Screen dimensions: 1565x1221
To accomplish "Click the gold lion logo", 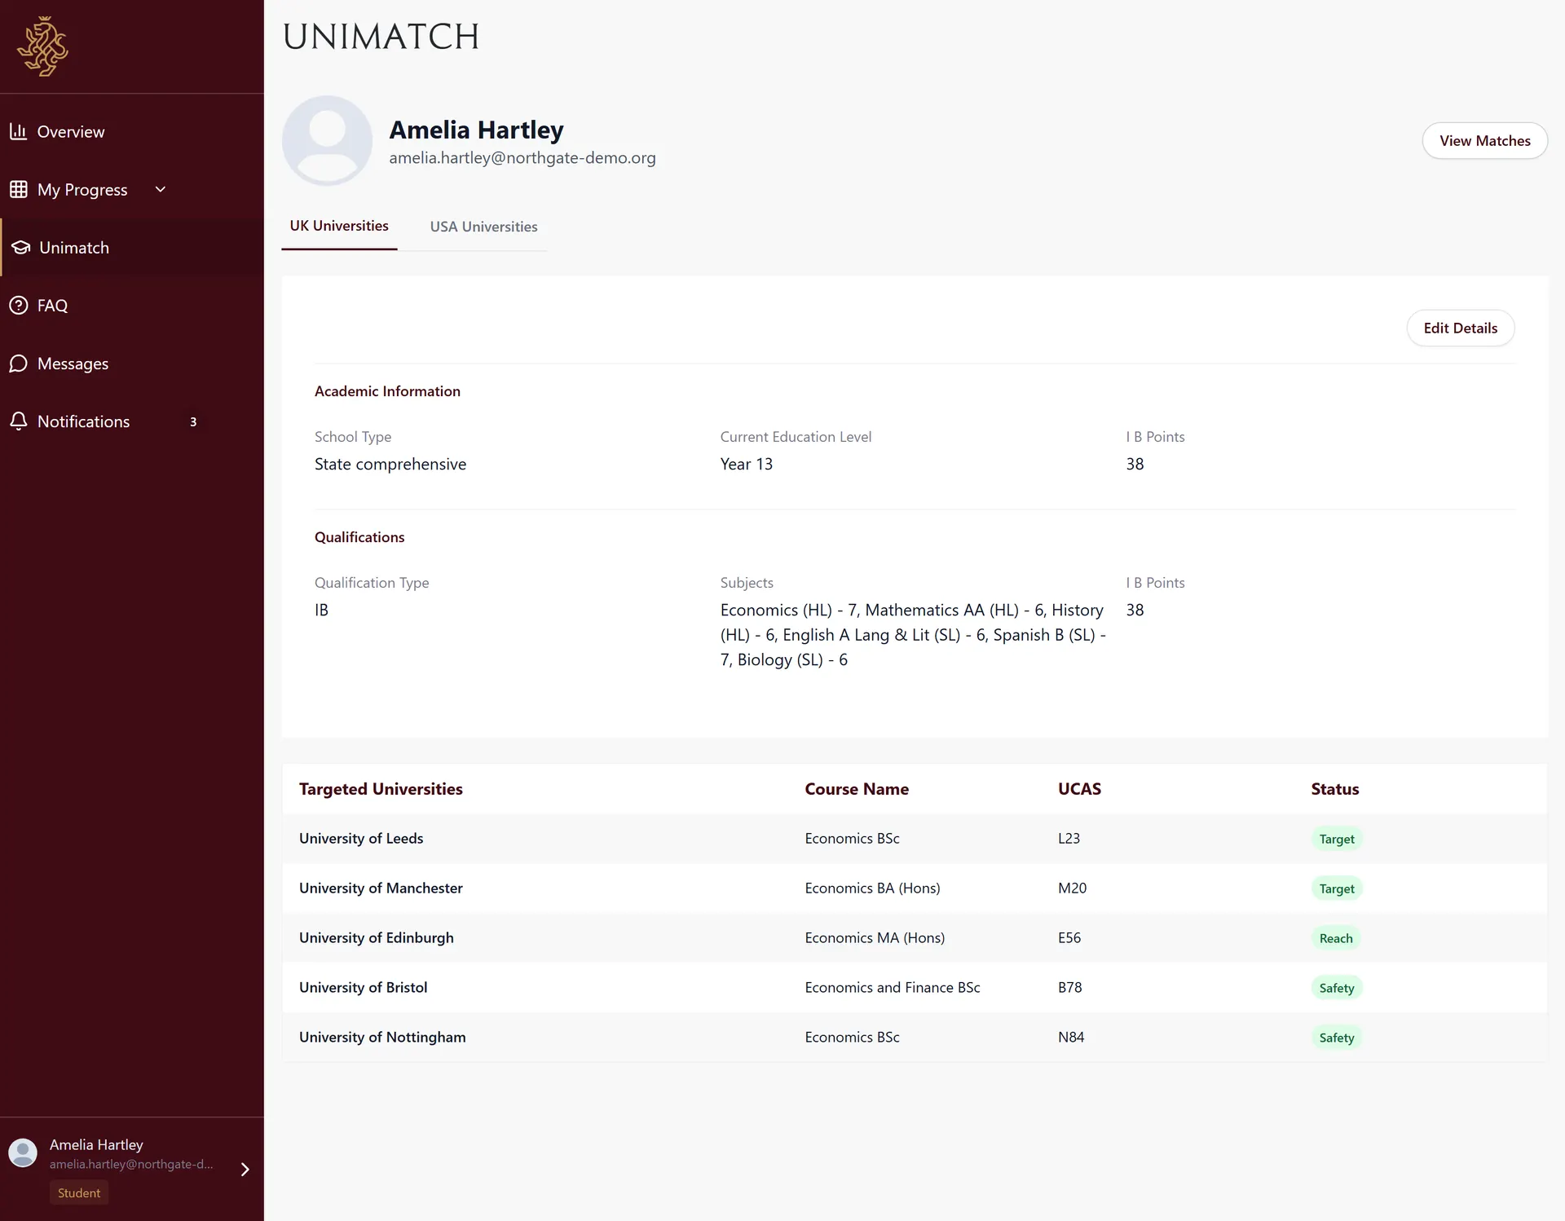I will pyautogui.click(x=42, y=46).
